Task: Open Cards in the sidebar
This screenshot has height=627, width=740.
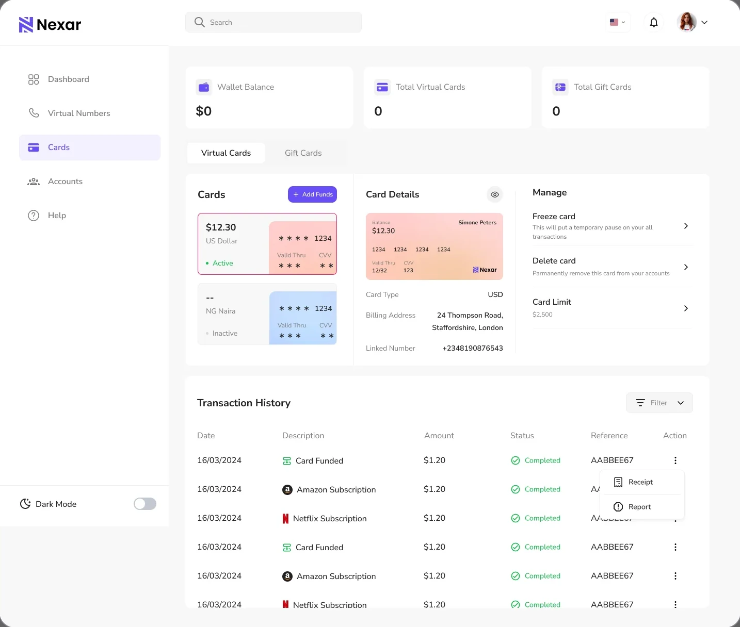Action: coord(90,147)
